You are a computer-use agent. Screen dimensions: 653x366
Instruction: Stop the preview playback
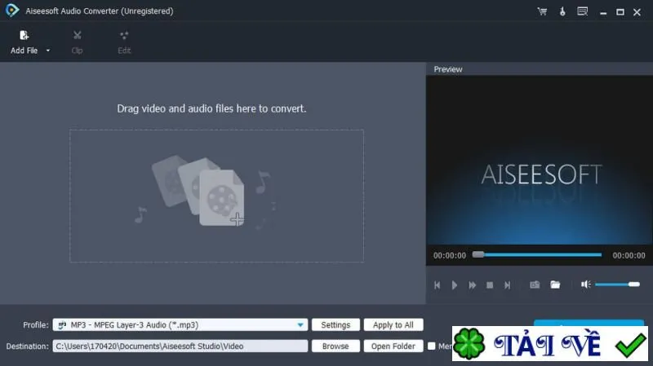[490, 285]
